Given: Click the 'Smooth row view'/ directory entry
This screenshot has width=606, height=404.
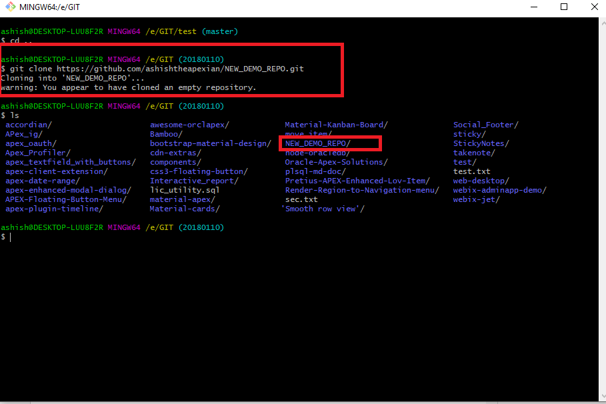Looking at the screenshot, I should pyautogui.click(x=323, y=209).
